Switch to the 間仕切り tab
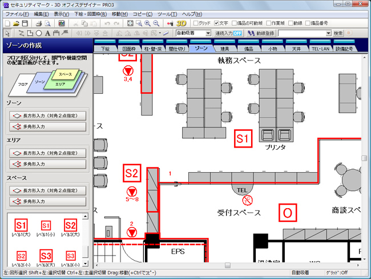Viewport: 371px width, 279px height. [177, 49]
